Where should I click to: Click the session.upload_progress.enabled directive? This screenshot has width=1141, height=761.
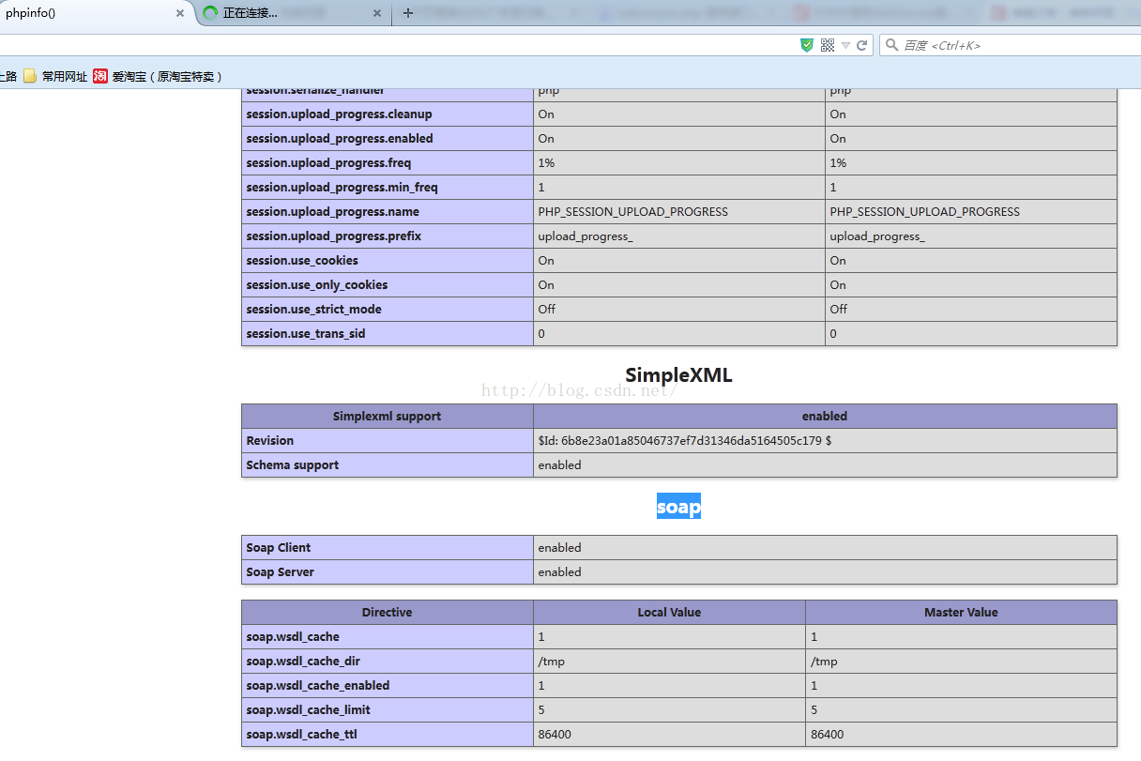(x=340, y=139)
